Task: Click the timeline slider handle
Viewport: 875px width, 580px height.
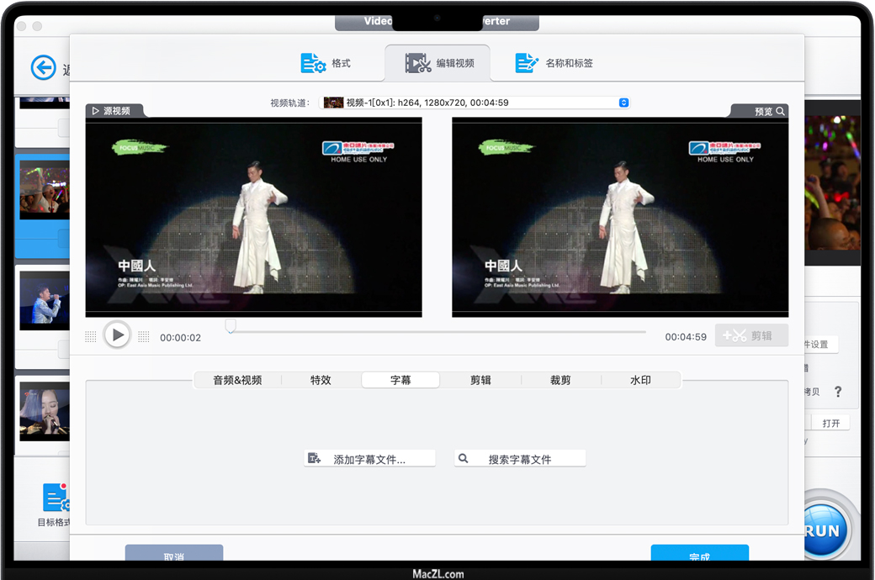Action: click(x=231, y=326)
